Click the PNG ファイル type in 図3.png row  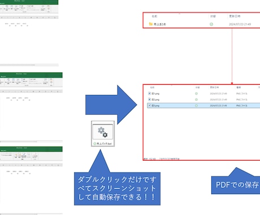(242, 106)
